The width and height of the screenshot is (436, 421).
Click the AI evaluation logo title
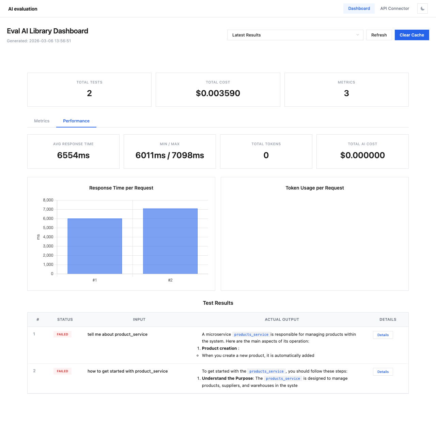tap(23, 9)
